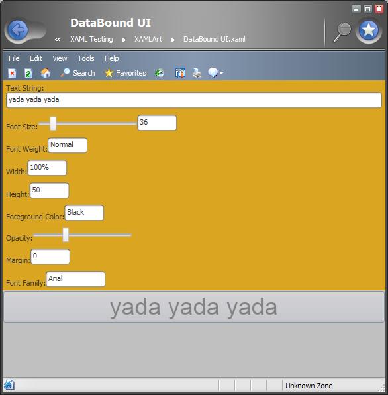Click the toolbar Search button
Viewport: 388px width, 395px height.
(x=77, y=73)
